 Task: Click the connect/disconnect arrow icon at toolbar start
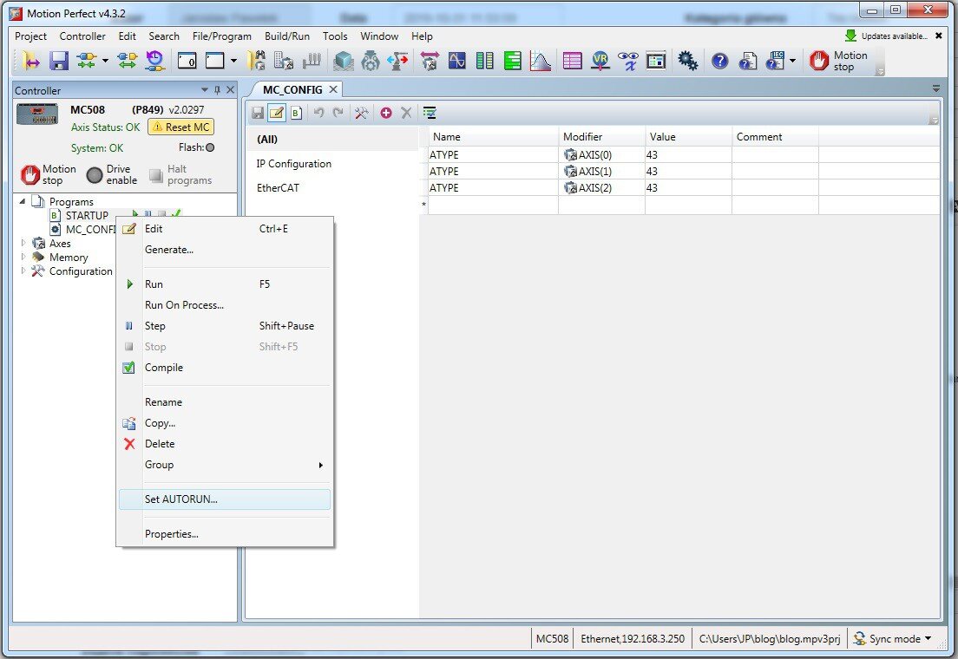(30, 61)
